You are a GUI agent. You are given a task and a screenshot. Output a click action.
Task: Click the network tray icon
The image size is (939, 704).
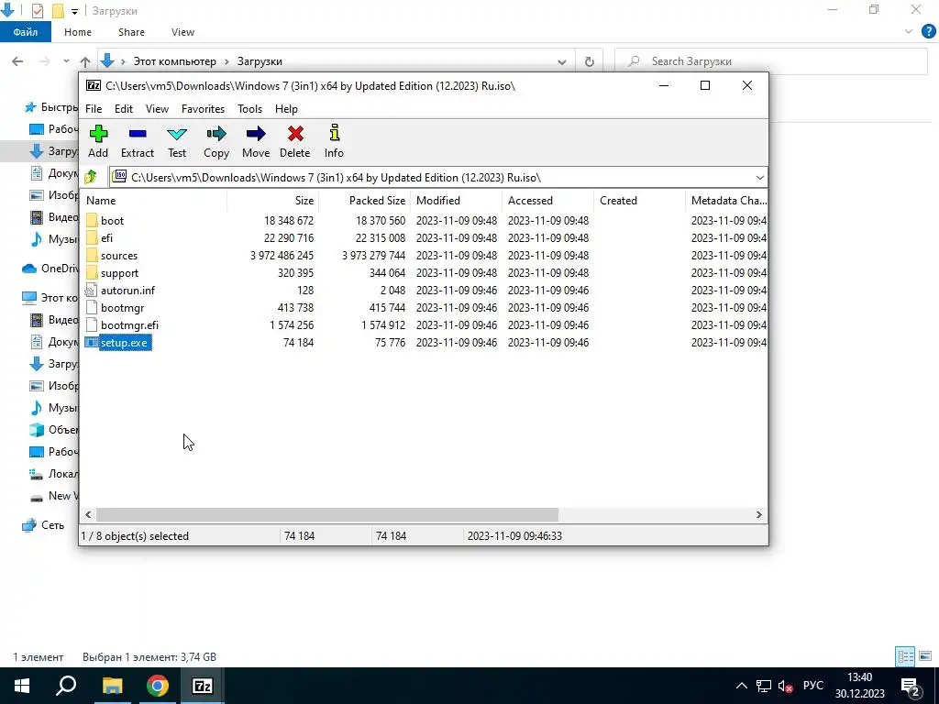coord(764,686)
